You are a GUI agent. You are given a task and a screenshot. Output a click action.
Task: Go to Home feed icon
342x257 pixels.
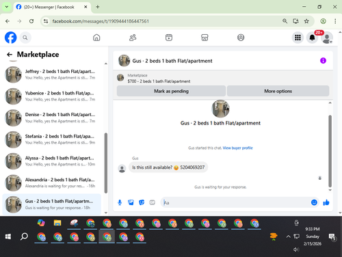click(96, 38)
